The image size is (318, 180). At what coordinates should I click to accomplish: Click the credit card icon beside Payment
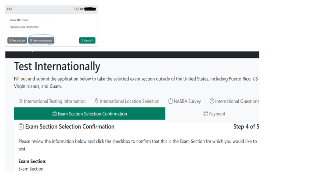[x=206, y=114]
